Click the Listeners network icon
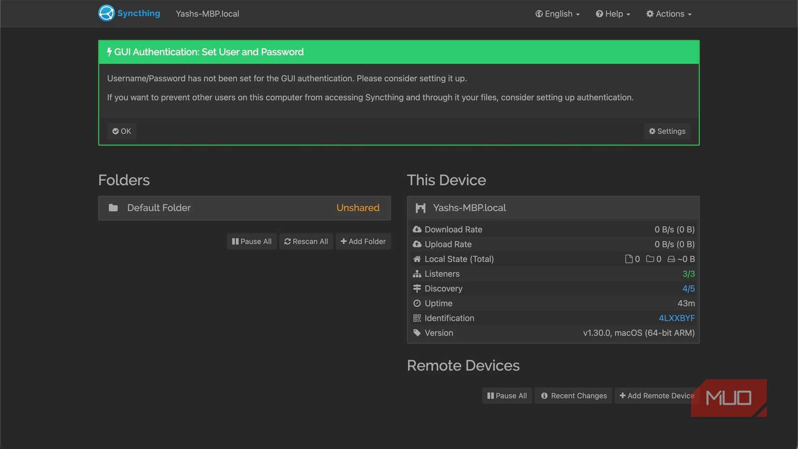798x449 pixels. click(417, 274)
